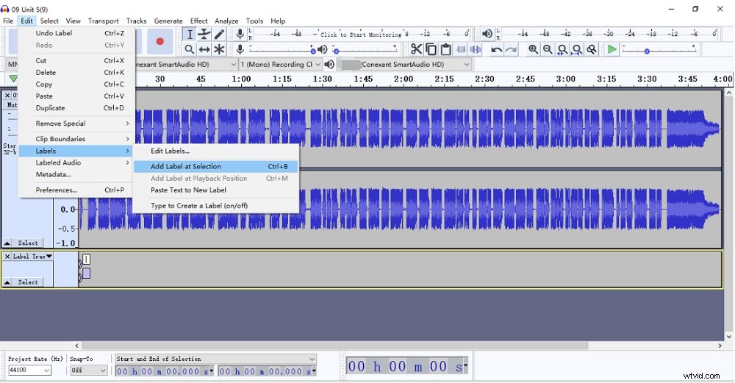Open Metadata... from Edit menu
Viewport: 735px width, 383px height.
[76, 174]
